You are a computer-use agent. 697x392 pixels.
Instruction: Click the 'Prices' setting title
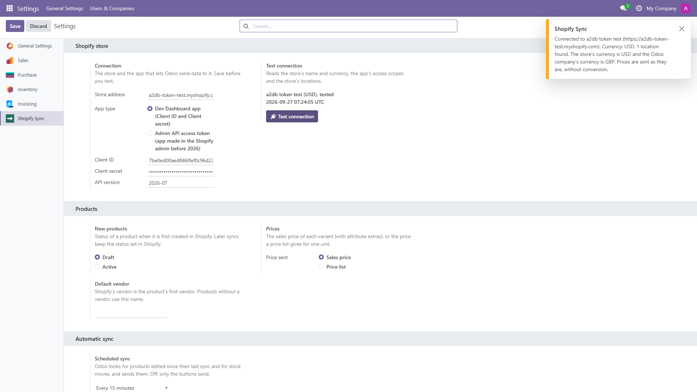point(273,229)
